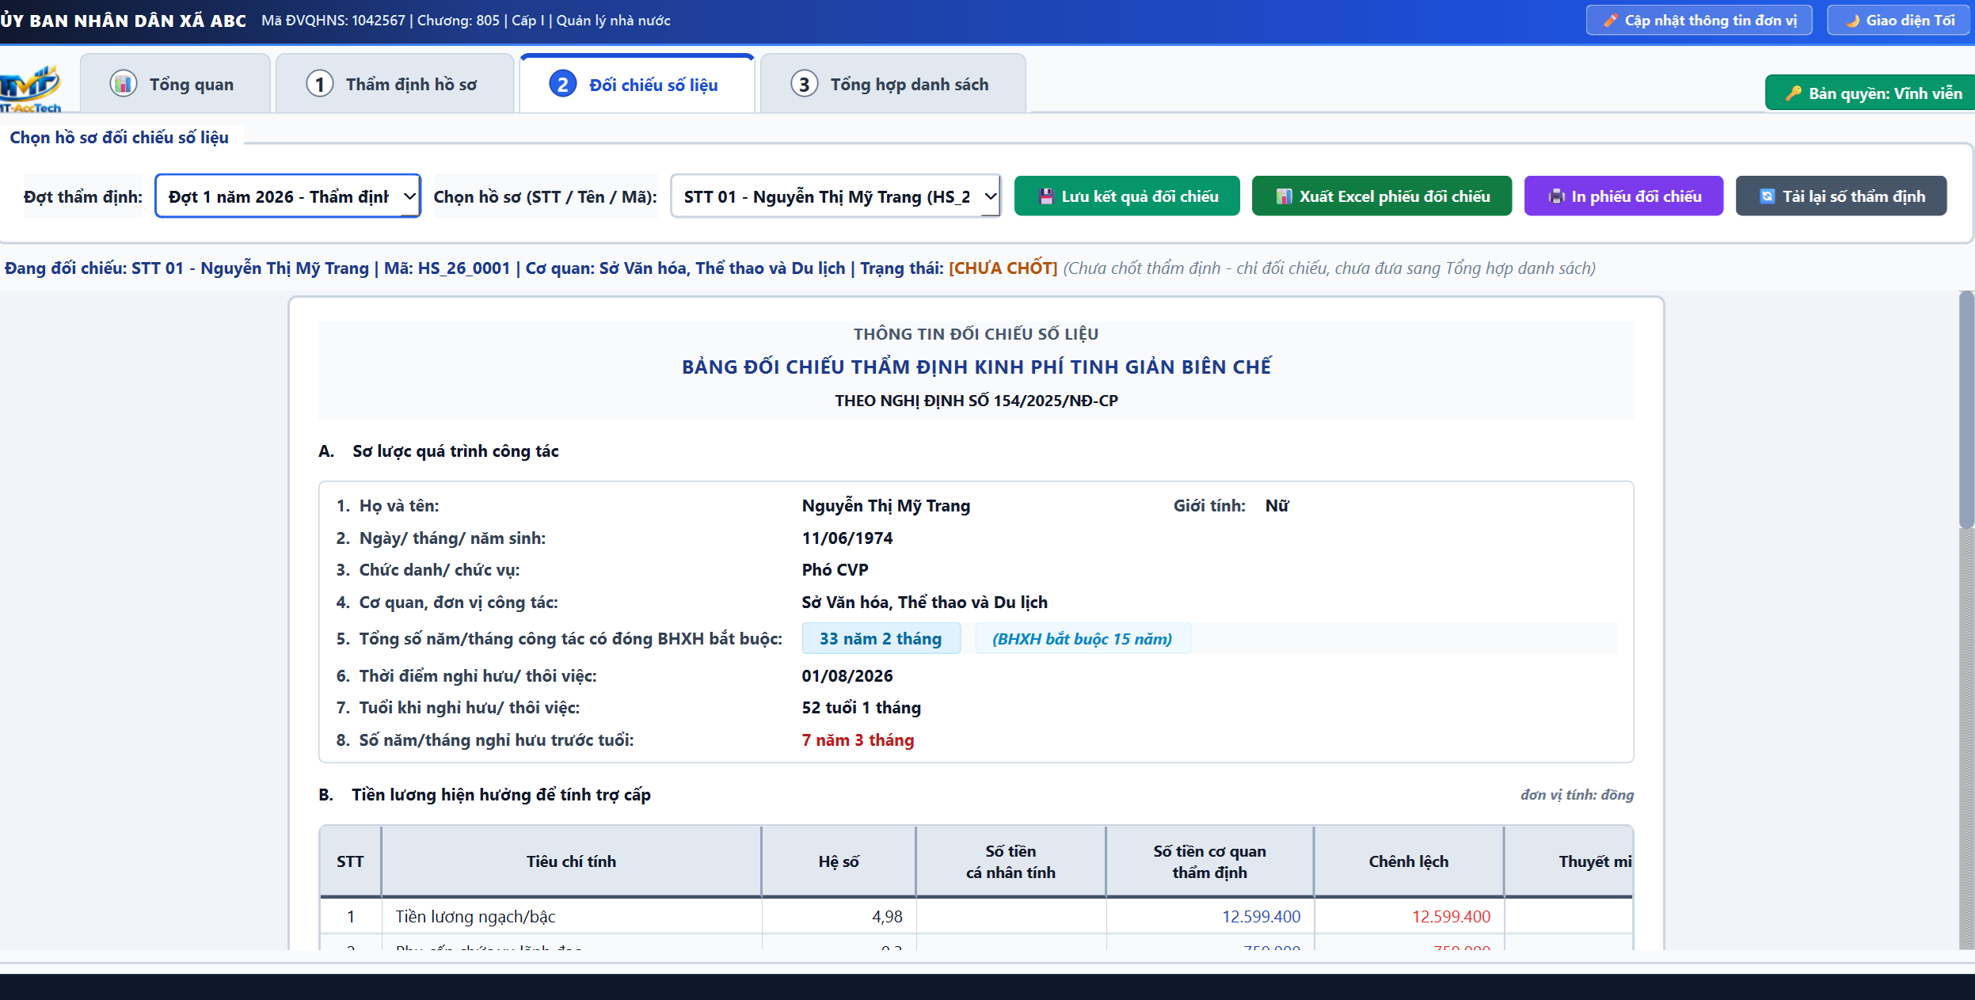Click the circled number 1 step icon
This screenshot has height=1000, width=1975.
(320, 84)
